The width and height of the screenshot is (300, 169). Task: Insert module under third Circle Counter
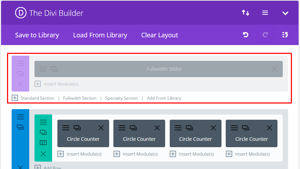(192, 154)
